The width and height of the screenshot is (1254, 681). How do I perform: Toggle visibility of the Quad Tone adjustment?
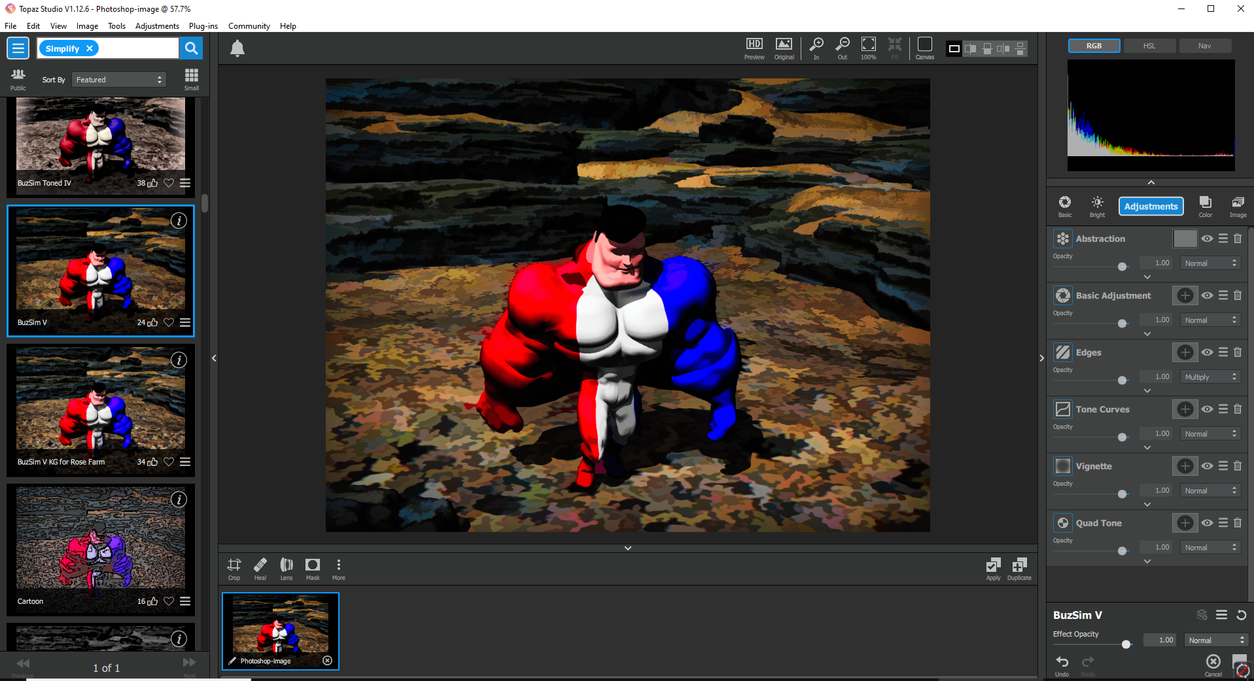coord(1208,523)
